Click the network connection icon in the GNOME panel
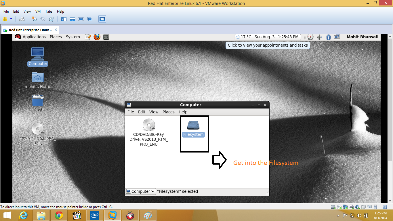Viewport: 393px width, 221px height. click(337, 37)
